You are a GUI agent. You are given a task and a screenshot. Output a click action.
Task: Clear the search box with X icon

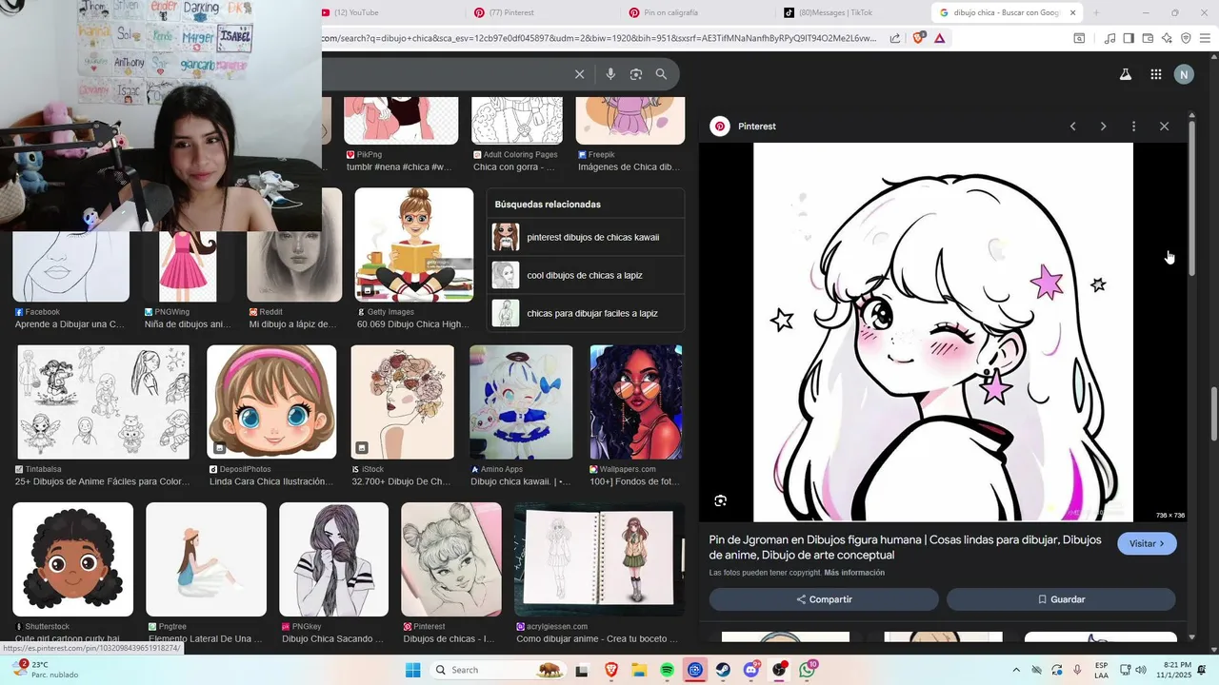click(579, 74)
